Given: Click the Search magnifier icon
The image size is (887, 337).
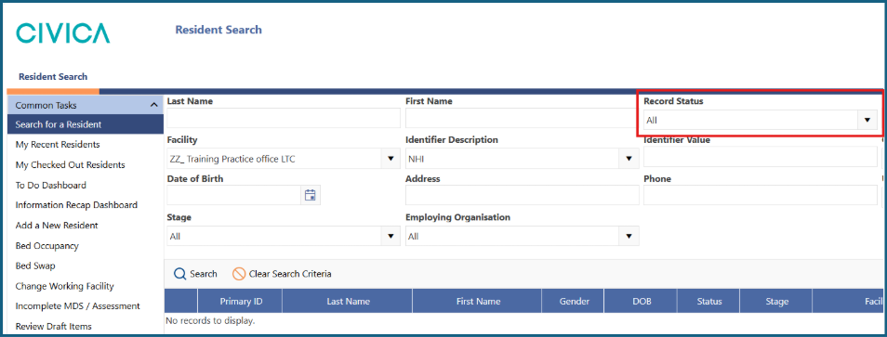Looking at the screenshot, I should click(x=179, y=274).
